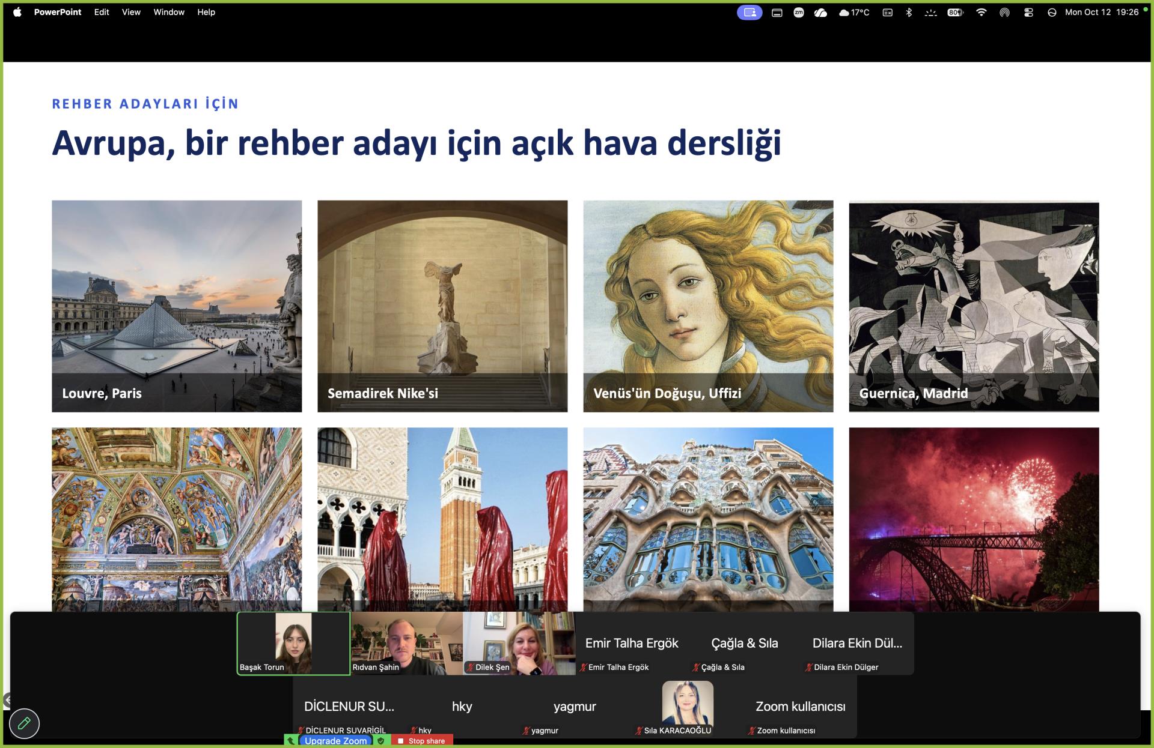The width and height of the screenshot is (1154, 748).
Task: Select the hky participant tile
Action: coord(462,707)
